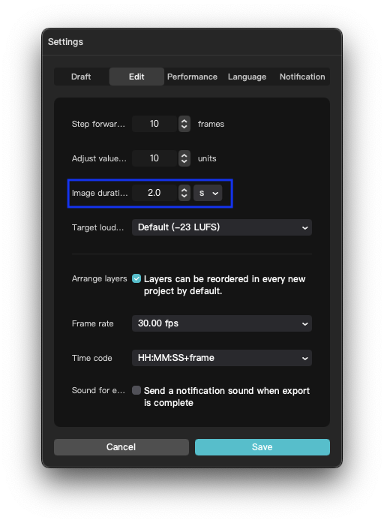Click the 'Settings' dialog title

click(65, 42)
